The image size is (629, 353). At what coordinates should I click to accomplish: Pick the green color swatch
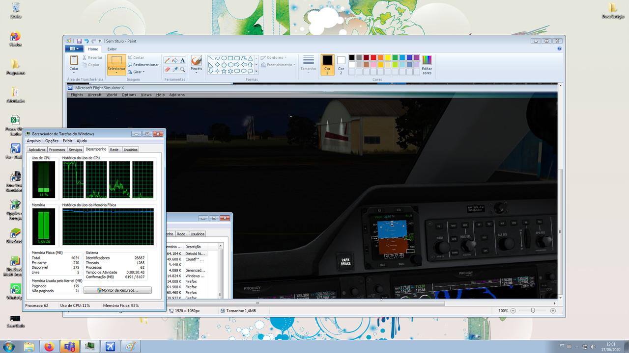click(x=395, y=57)
